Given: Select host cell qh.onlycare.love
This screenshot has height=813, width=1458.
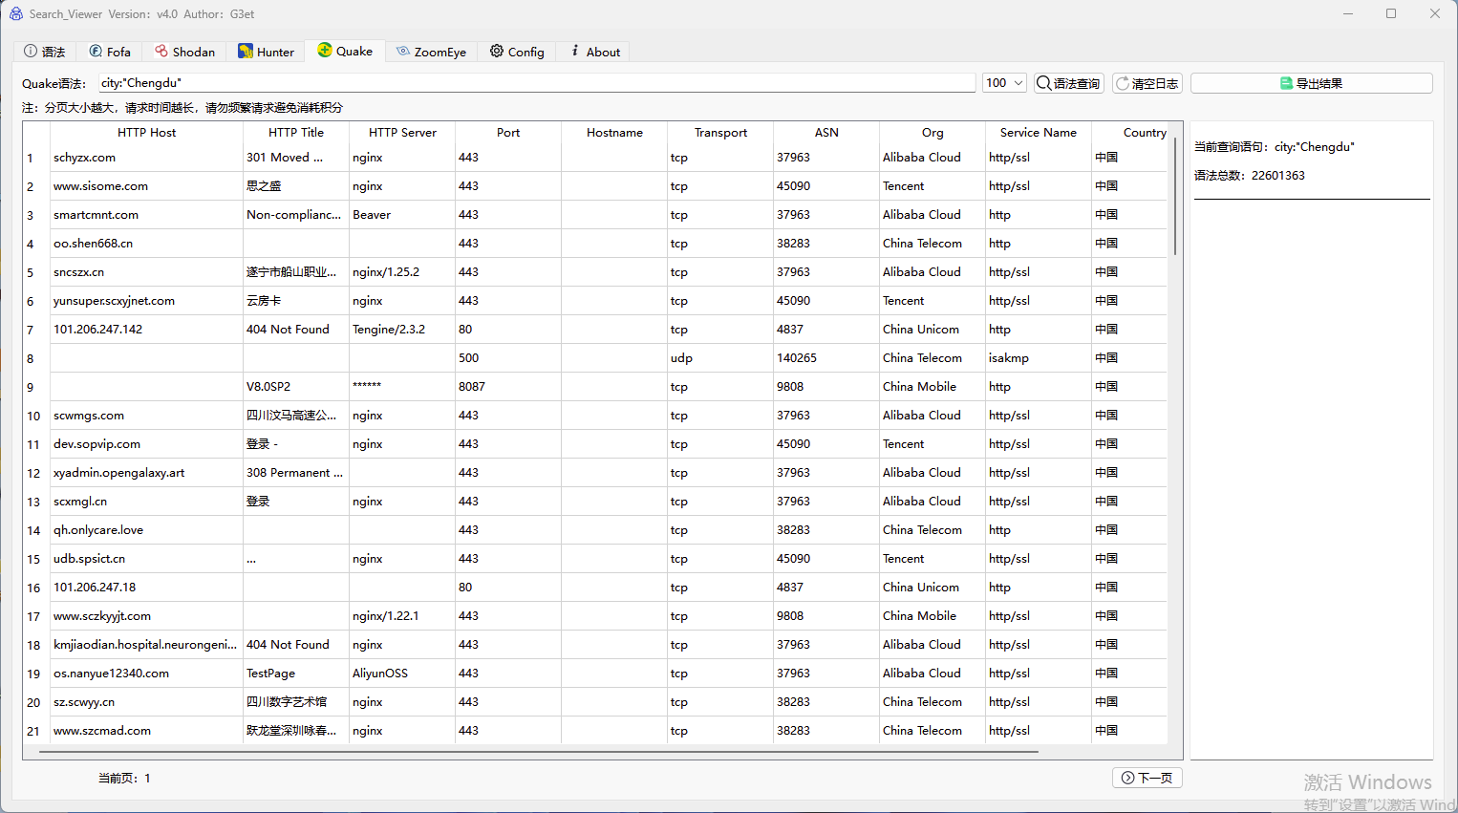Looking at the screenshot, I should click(x=146, y=530).
